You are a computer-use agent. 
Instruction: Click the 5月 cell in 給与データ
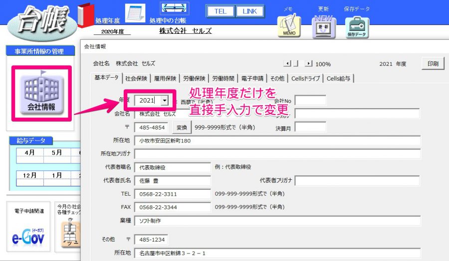click(x=57, y=152)
